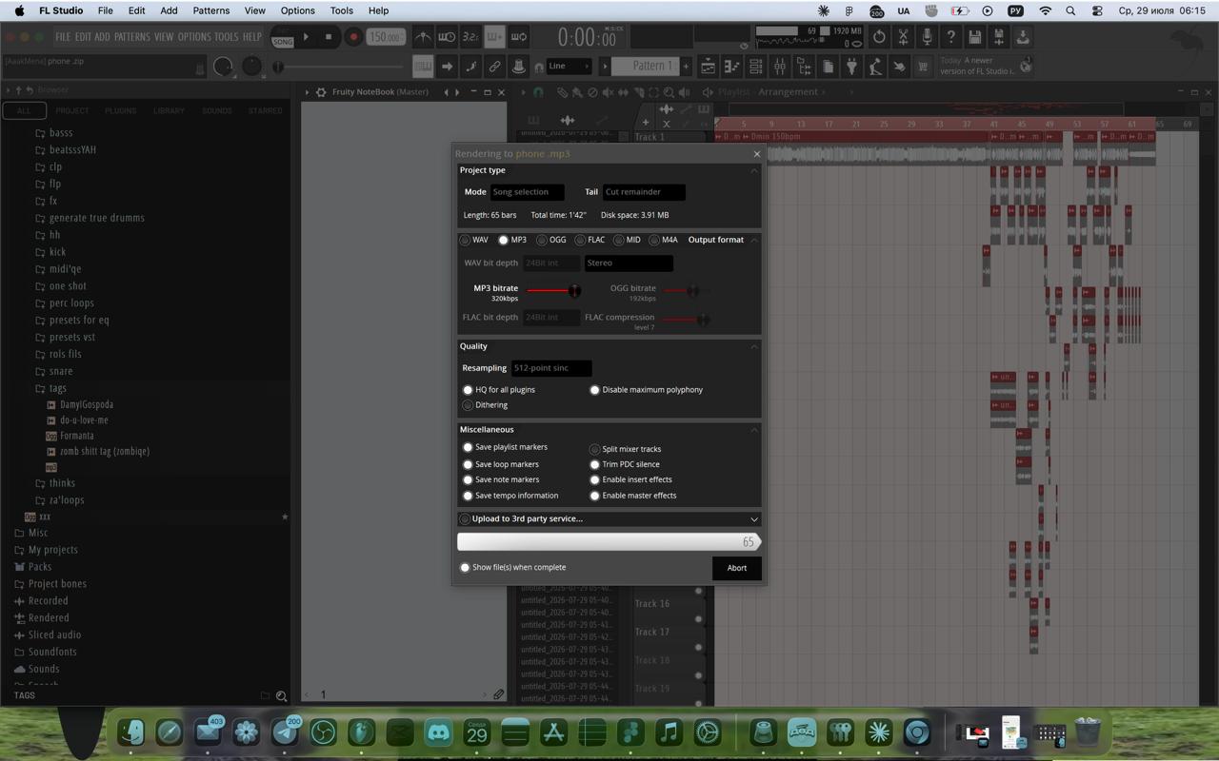Expand Upload to 3rd party service chevron
Screen dimensions: 1219x761
[754, 519]
